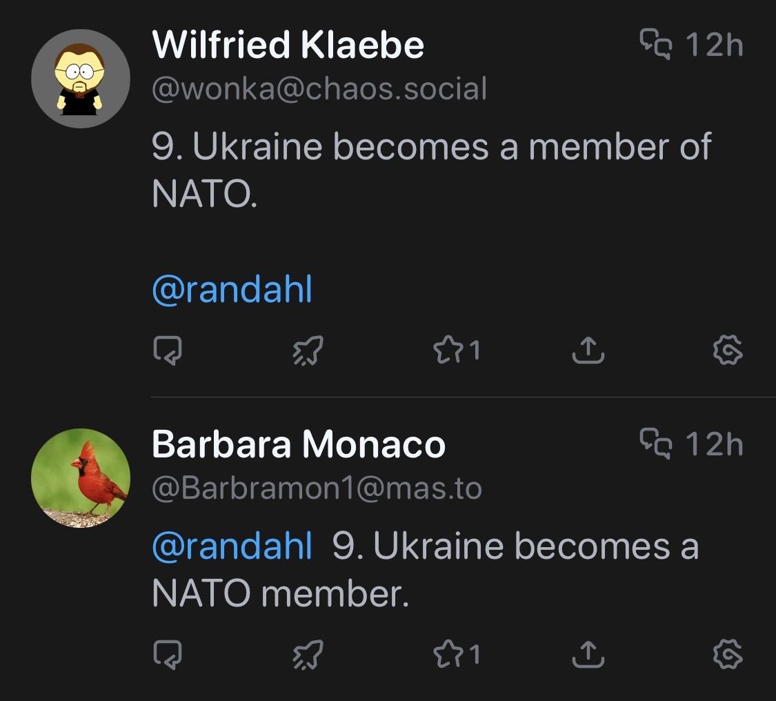Open more options on Wilfried Klaebe's post
Screen dimensions: 776x701
[x=728, y=352]
